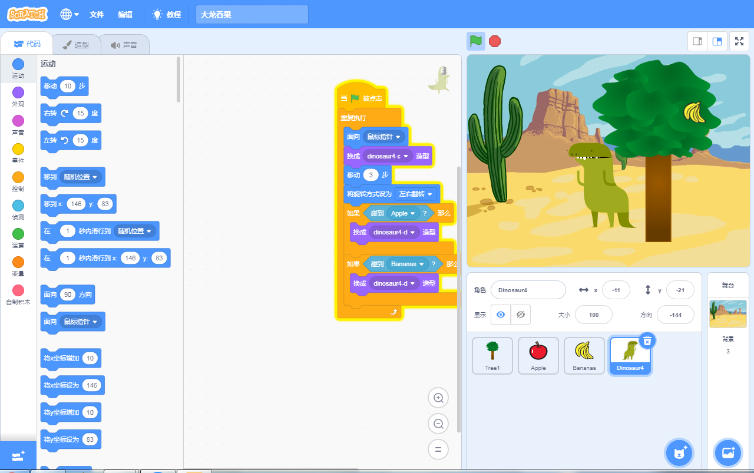Image resolution: width=754 pixels, height=473 pixels.
Task: Select the 运算 block category
Action: tap(18, 238)
